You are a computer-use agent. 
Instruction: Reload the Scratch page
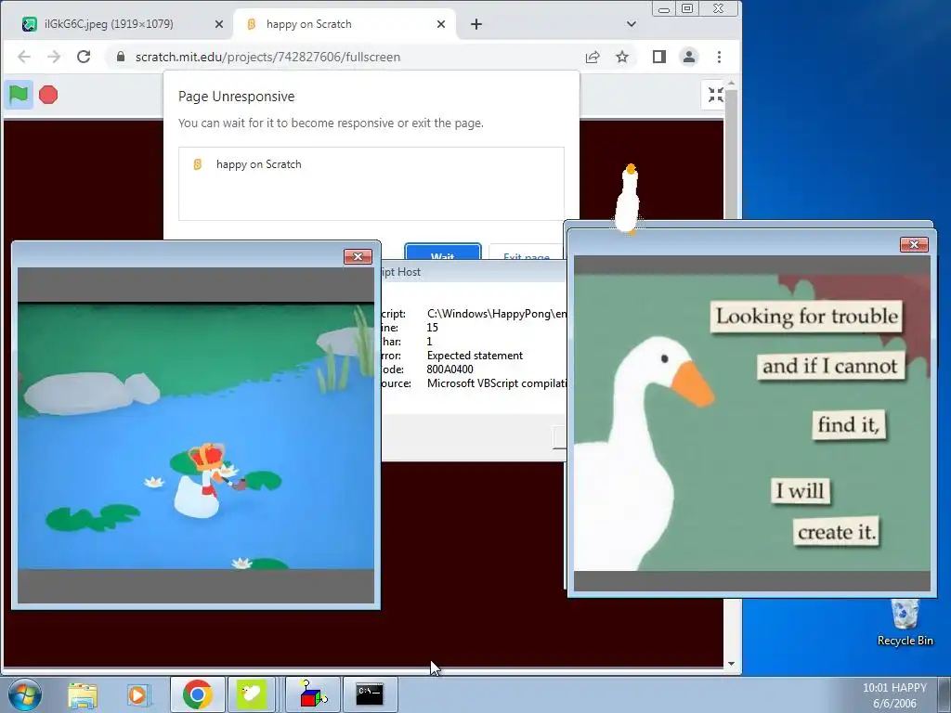(84, 57)
